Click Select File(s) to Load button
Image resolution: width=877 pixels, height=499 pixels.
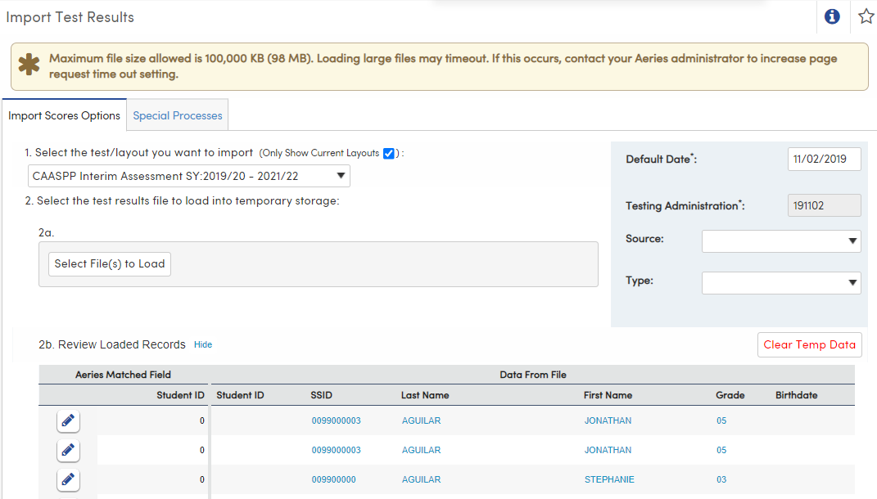[x=110, y=263]
